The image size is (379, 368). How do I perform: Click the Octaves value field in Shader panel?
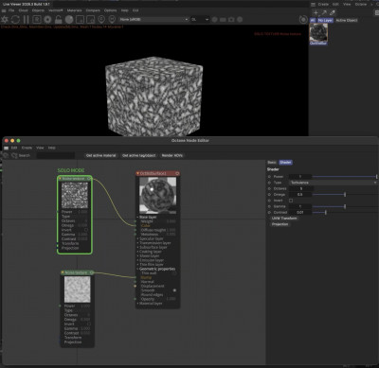pyautogui.click(x=301, y=188)
